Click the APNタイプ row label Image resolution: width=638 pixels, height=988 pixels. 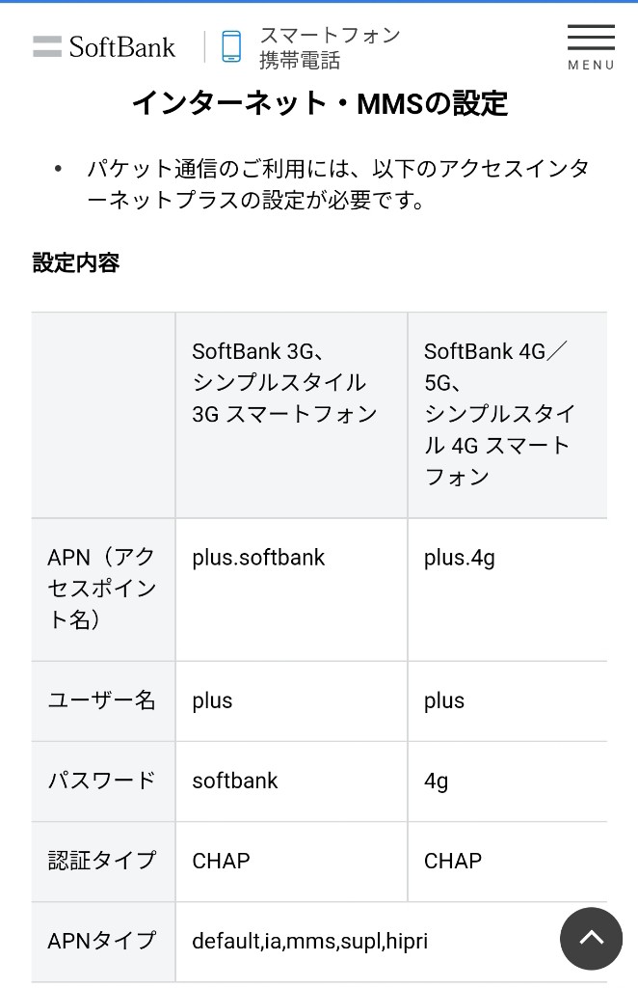(101, 941)
